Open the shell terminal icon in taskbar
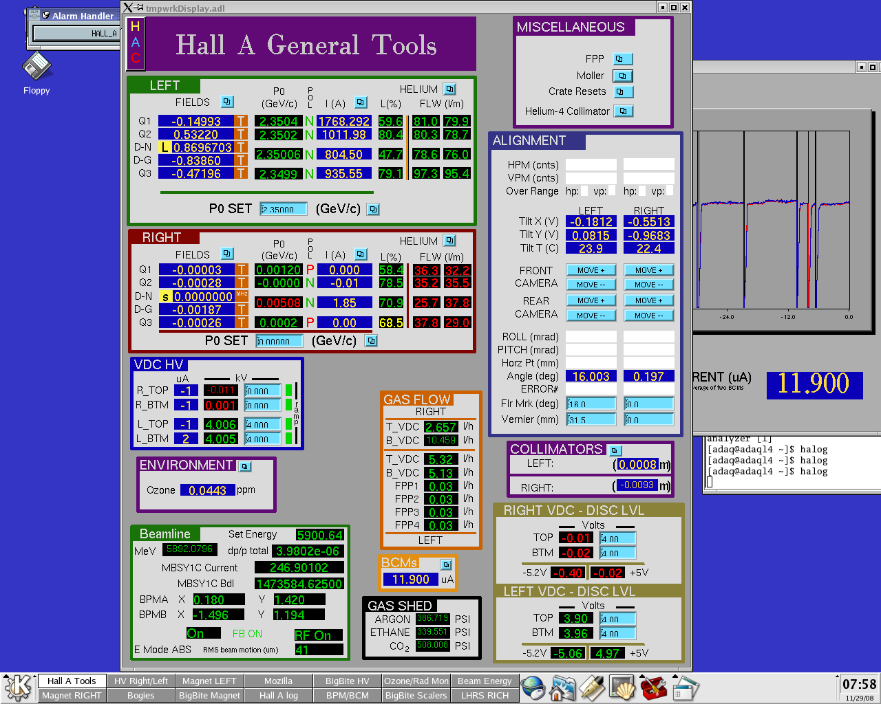Image resolution: width=881 pixels, height=704 pixels. point(623,687)
